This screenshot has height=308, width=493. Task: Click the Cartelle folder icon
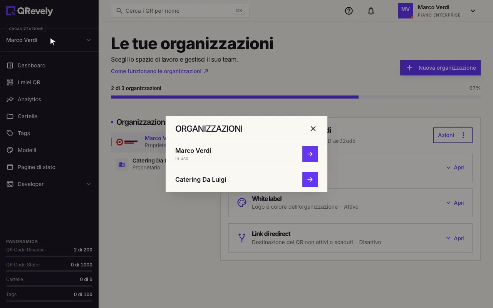(10, 116)
